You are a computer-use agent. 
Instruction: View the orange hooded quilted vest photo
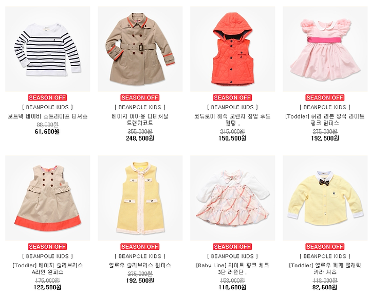pos(233,49)
